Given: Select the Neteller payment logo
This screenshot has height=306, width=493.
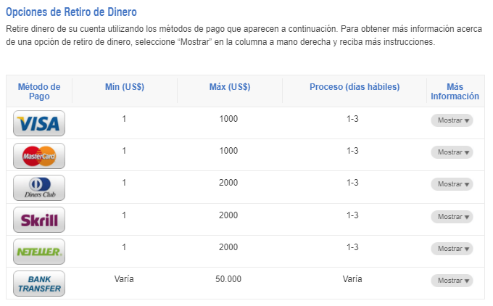Looking at the screenshot, I should (x=39, y=252).
